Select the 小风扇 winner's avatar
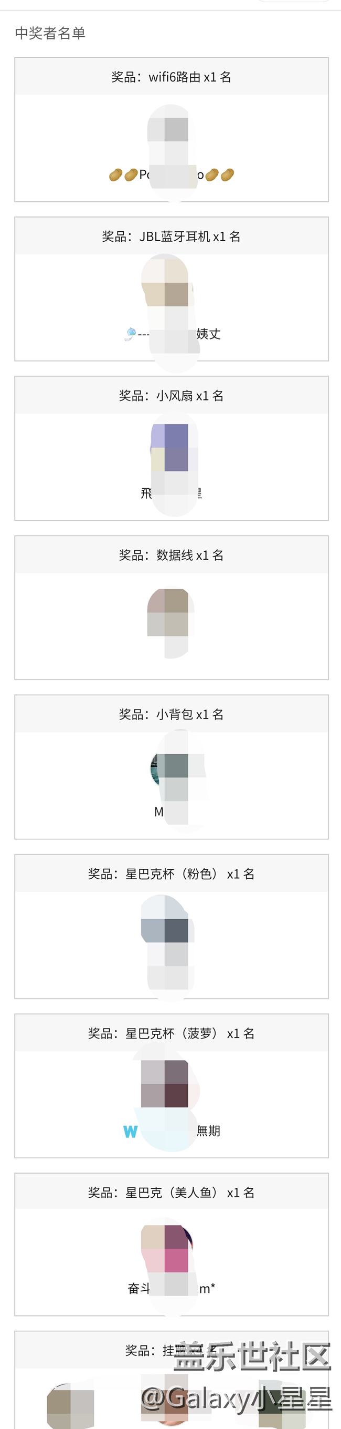The width and height of the screenshot is (341, 1429). point(170,447)
